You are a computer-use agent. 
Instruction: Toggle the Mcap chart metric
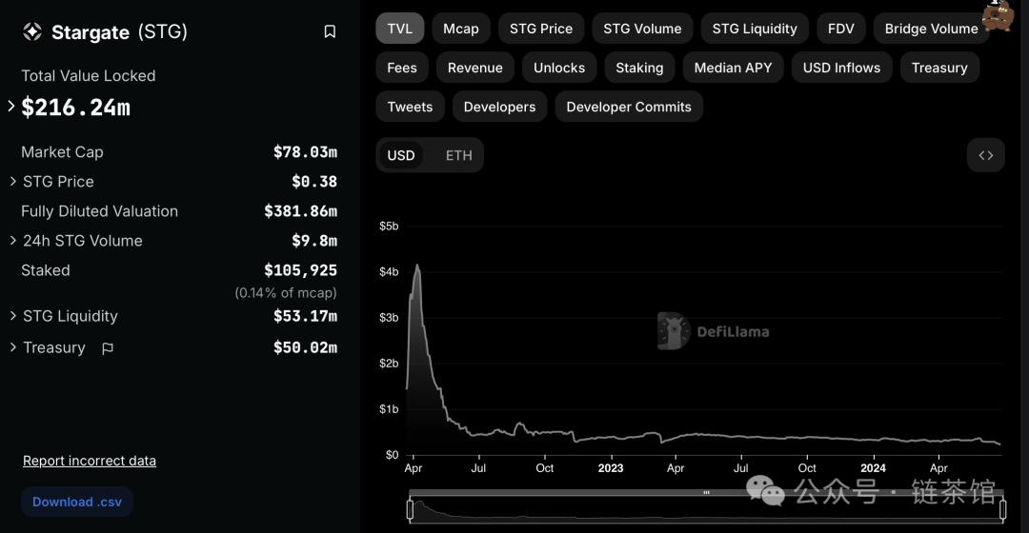461,29
